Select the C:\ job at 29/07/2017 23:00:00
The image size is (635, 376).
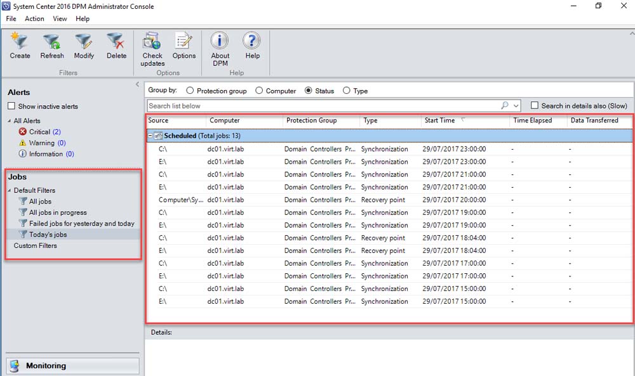(x=389, y=149)
